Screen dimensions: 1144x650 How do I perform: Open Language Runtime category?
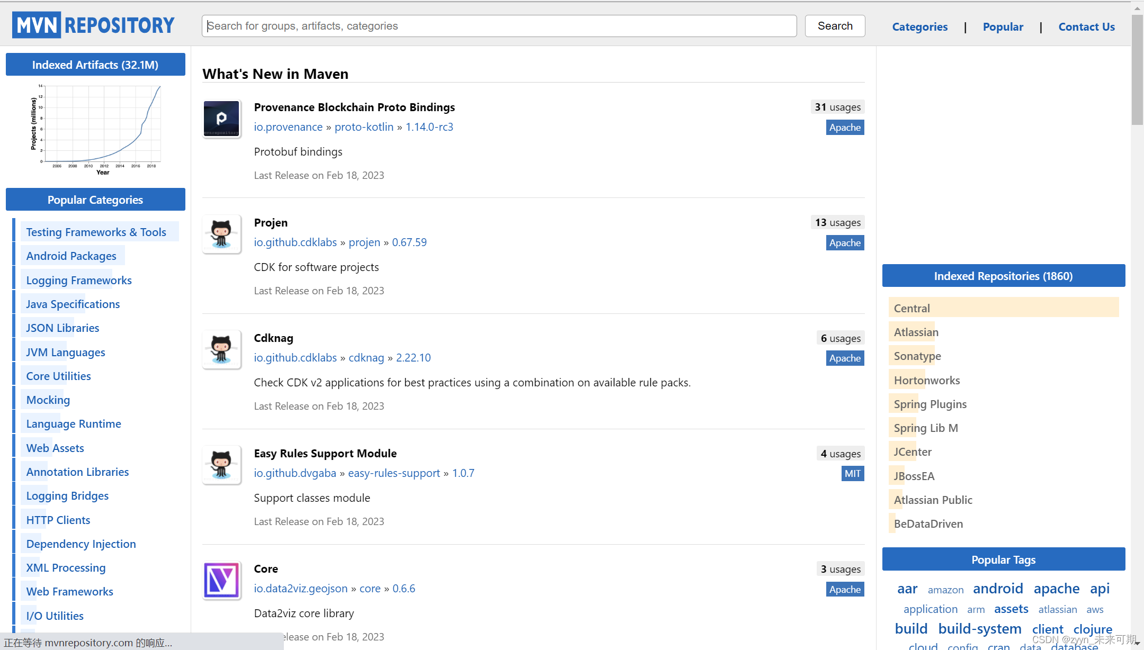pyautogui.click(x=74, y=423)
